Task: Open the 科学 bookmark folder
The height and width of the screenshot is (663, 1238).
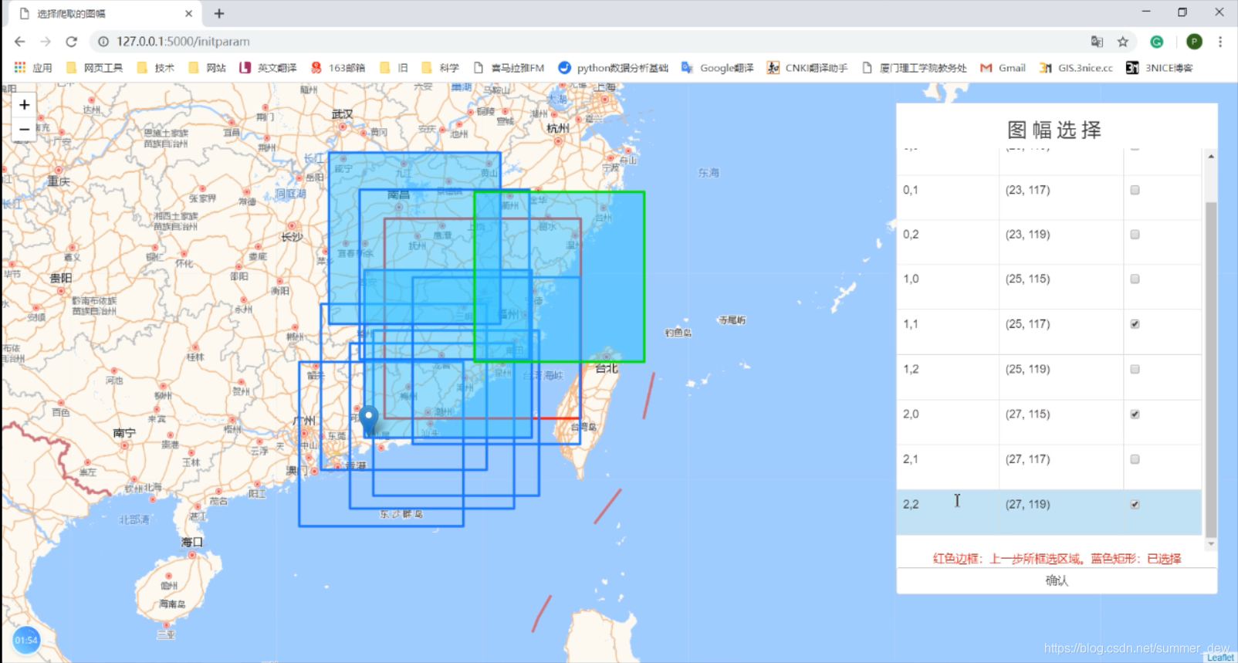Action: 440,68
